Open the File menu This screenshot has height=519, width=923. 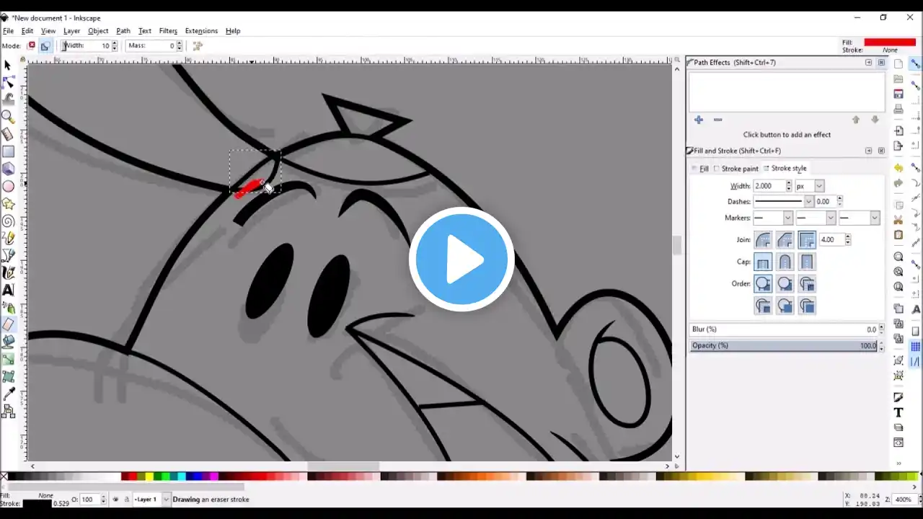8,31
